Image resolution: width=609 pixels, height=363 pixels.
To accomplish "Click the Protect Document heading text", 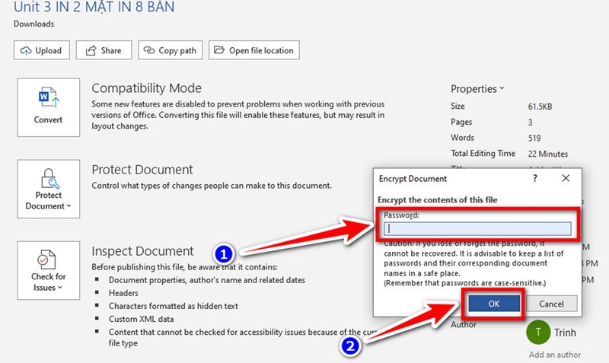I will coord(142,170).
